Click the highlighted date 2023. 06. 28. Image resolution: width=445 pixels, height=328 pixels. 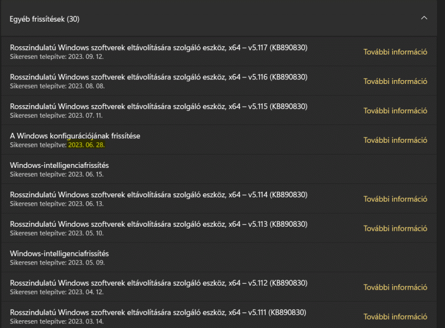point(87,145)
